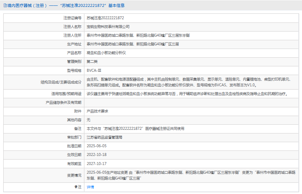Image resolution: width=302 pixels, height=194 pixels.
Task: Click the 管理类别 row label
Action: [74, 62]
